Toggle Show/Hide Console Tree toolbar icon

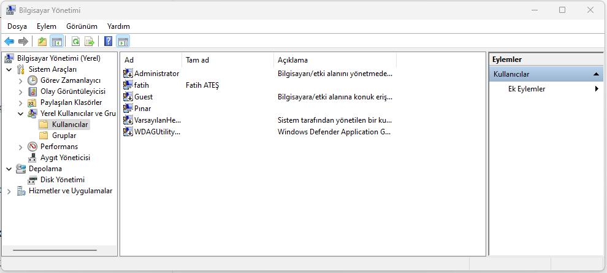(56, 41)
